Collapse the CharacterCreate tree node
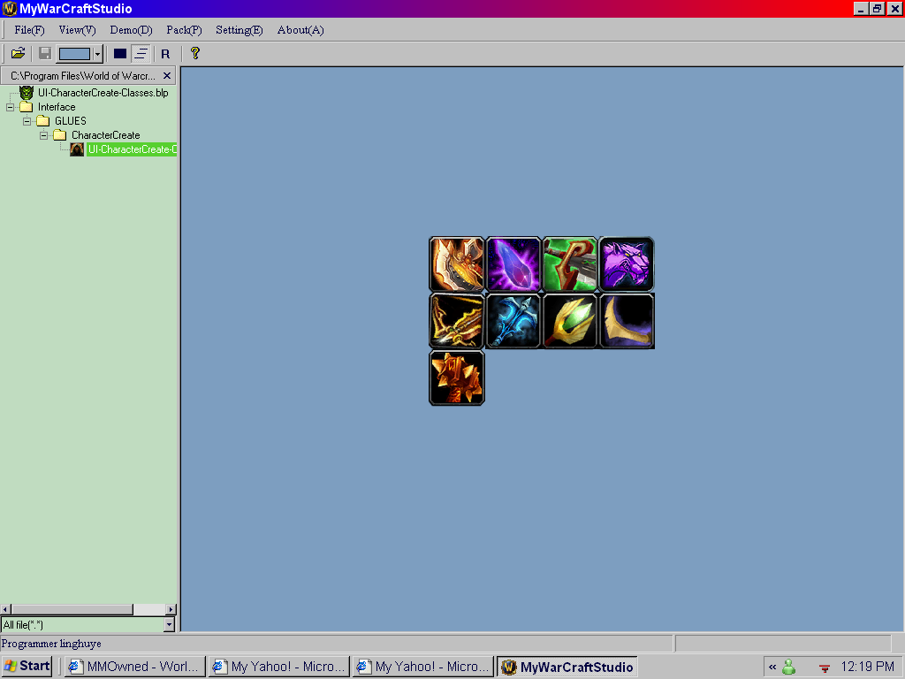 [43, 135]
